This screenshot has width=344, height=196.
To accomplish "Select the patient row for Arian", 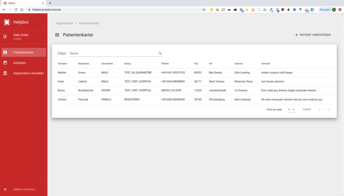I will [x=194, y=82].
